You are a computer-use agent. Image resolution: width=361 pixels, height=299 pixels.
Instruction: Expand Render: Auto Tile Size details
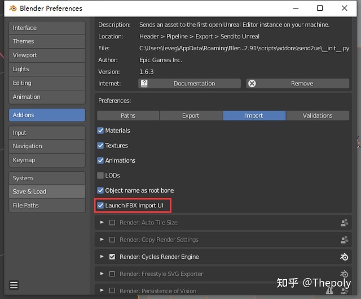[102, 222]
